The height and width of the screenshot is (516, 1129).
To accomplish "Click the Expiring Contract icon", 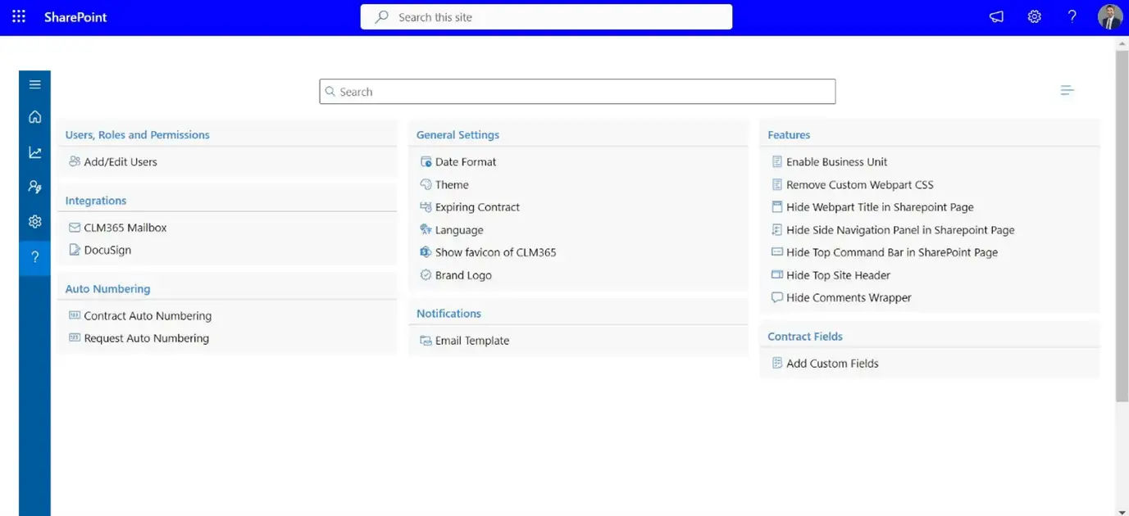I will [426, 207].
